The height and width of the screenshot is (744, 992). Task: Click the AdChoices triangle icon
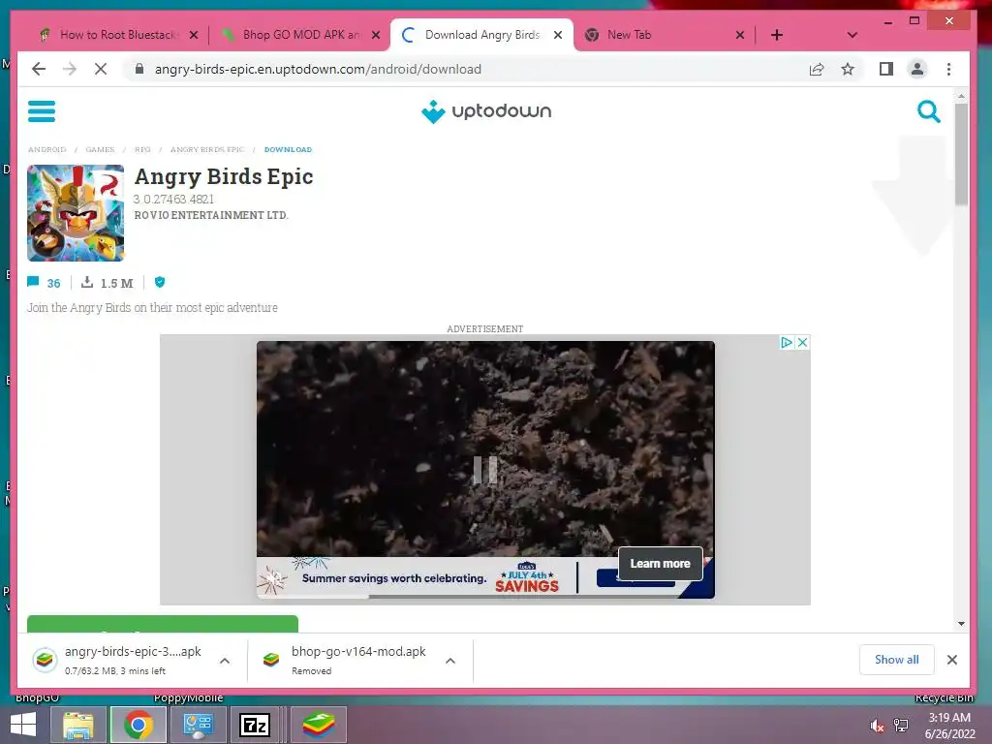click(787, 342)
